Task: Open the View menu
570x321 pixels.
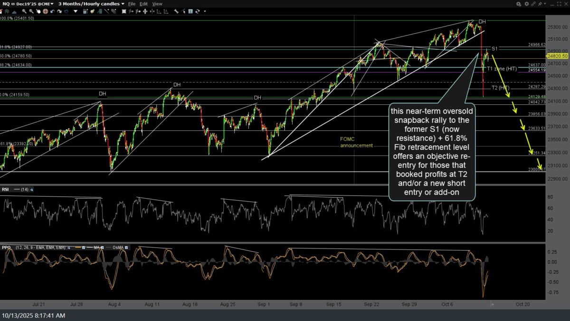Action: tap(157, 4)
